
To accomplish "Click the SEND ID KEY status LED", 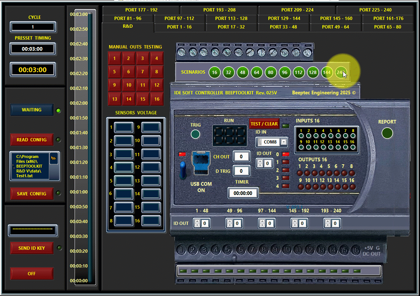I will 59,248.
